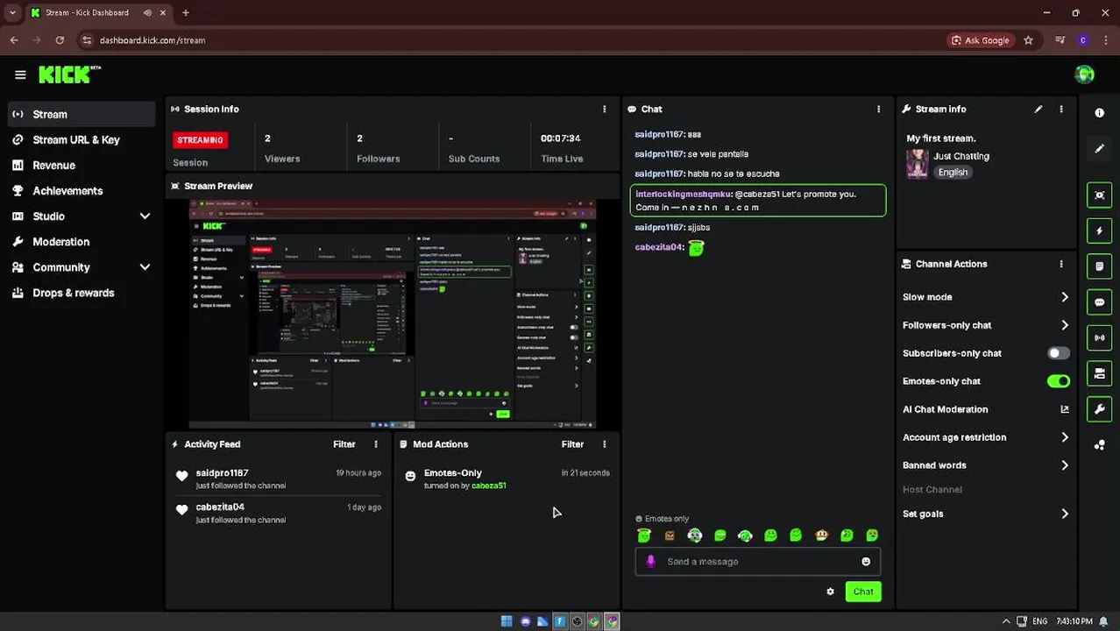Toggle the broadcast signal widget icon
1120x631 pixels.
1099,337
